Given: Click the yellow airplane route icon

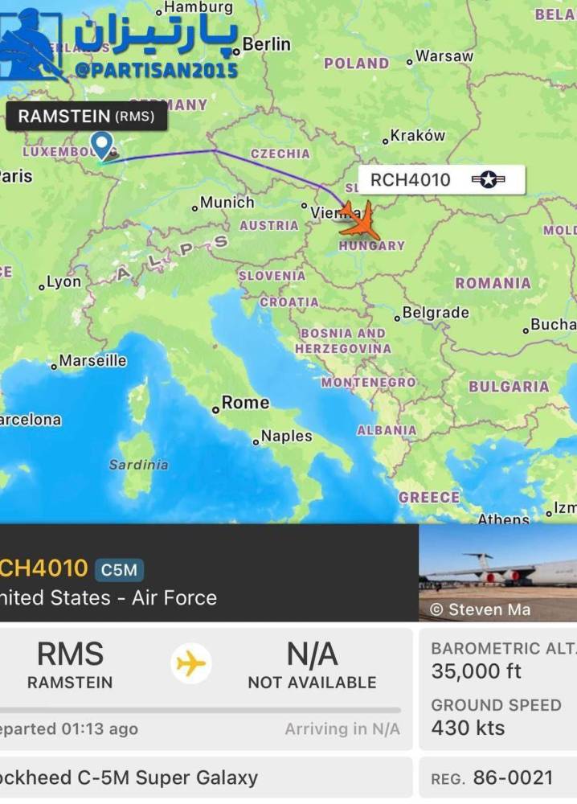Looking at the screenshot, I should tap(190, 663).
